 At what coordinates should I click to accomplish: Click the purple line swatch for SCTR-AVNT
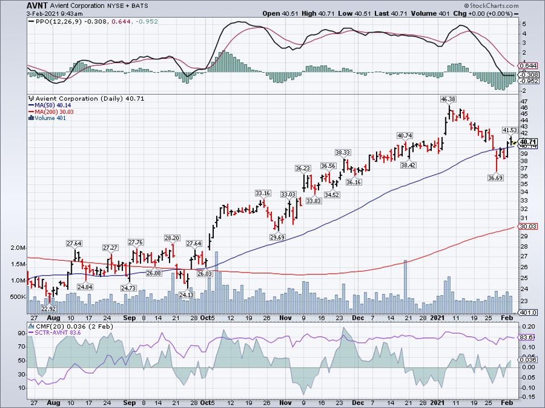tap(31, 333)
